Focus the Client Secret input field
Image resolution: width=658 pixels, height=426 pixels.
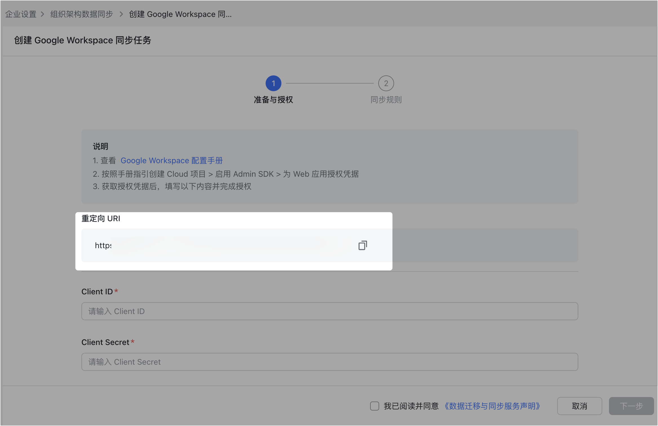coord(330,362)
